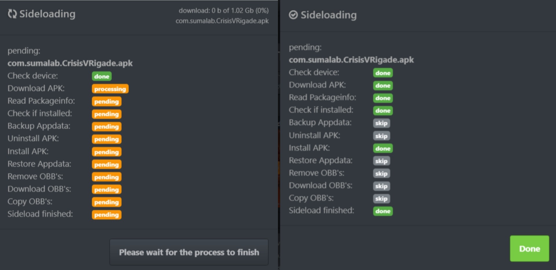Click the pending badge beside Read Packageinfo
Screen dimensions: 556x270
click(x=107, y=101)
